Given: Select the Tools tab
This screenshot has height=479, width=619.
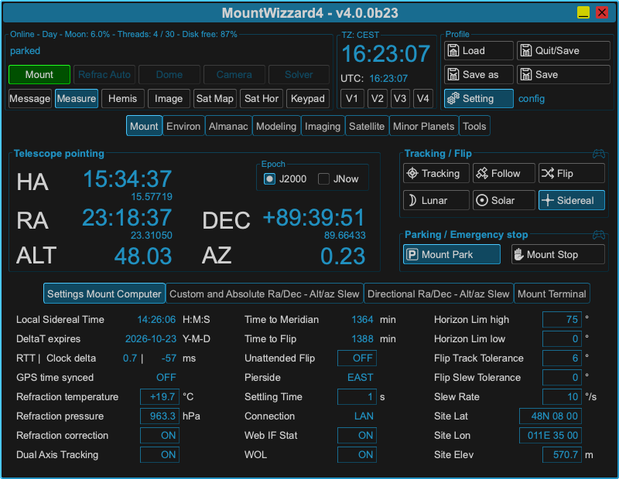Looking at the screenshot, I should coord(474,126).
